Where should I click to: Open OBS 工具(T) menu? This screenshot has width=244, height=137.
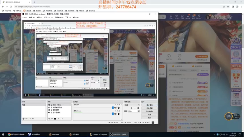(x=68, y=17)
